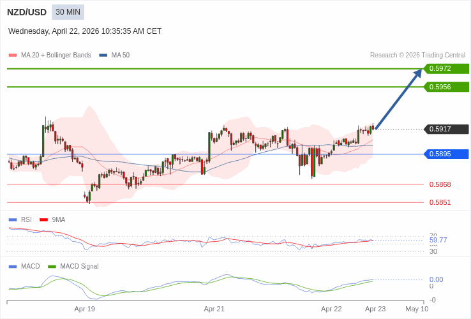
Task: Click the red 9MA legend swatch
Action: coord(44,219)
